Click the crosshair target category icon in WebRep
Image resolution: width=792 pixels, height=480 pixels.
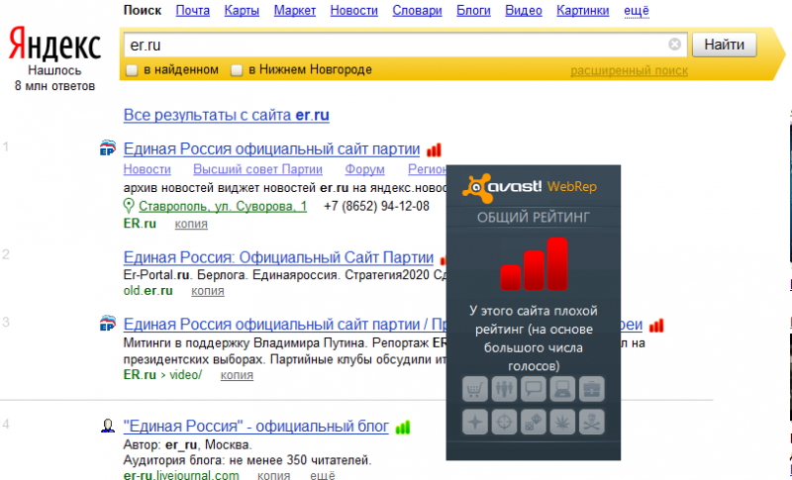(504, 422)
